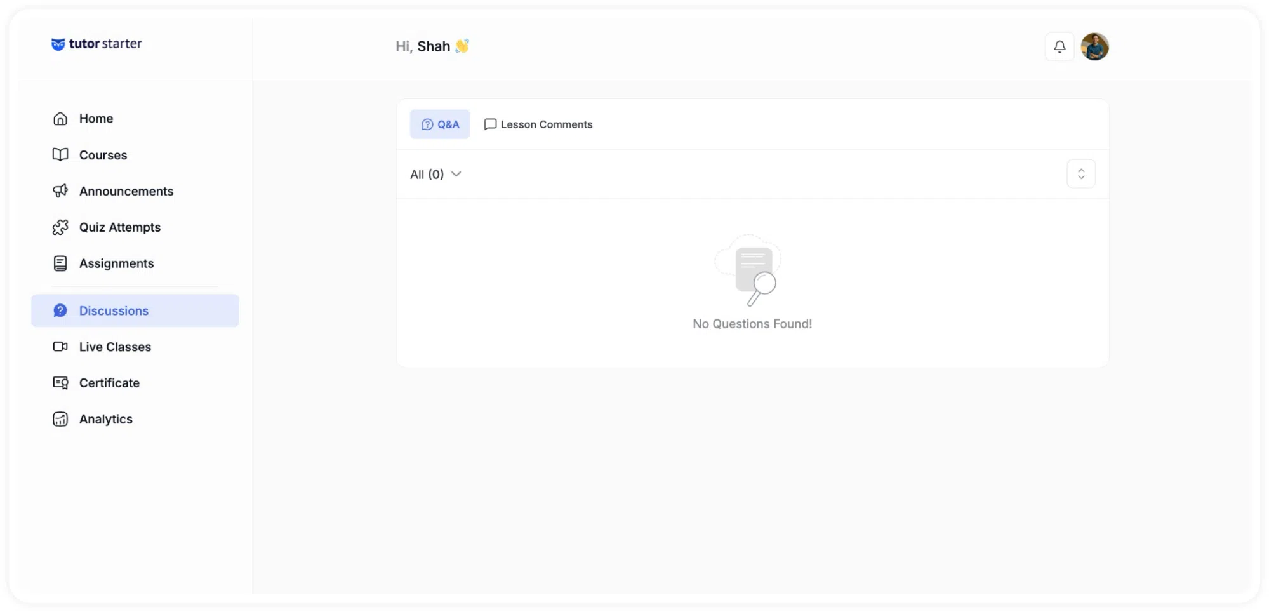
Task: Open Certificate menu item
Action: (135, 383)
